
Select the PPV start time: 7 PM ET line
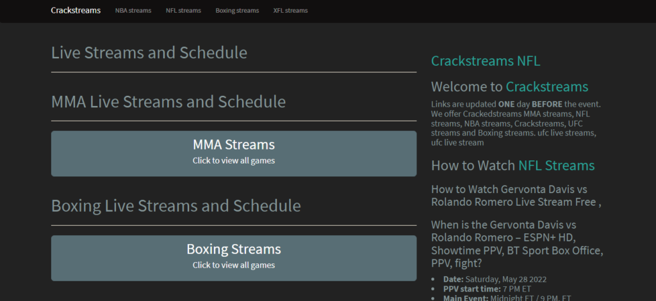coord(488,288)
